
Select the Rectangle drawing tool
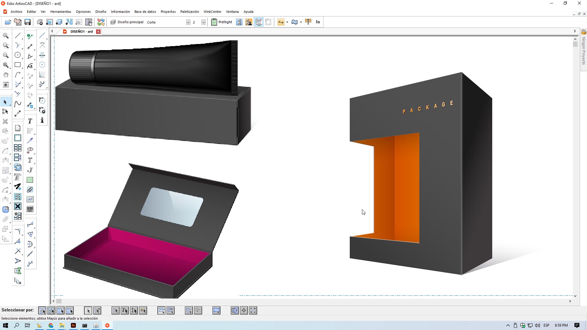pos(18,65)
